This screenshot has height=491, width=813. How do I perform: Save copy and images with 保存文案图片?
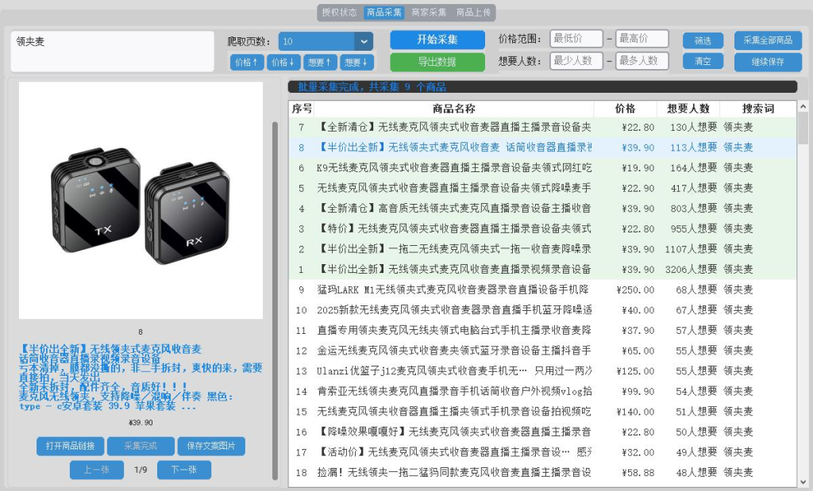coord(210,447)
